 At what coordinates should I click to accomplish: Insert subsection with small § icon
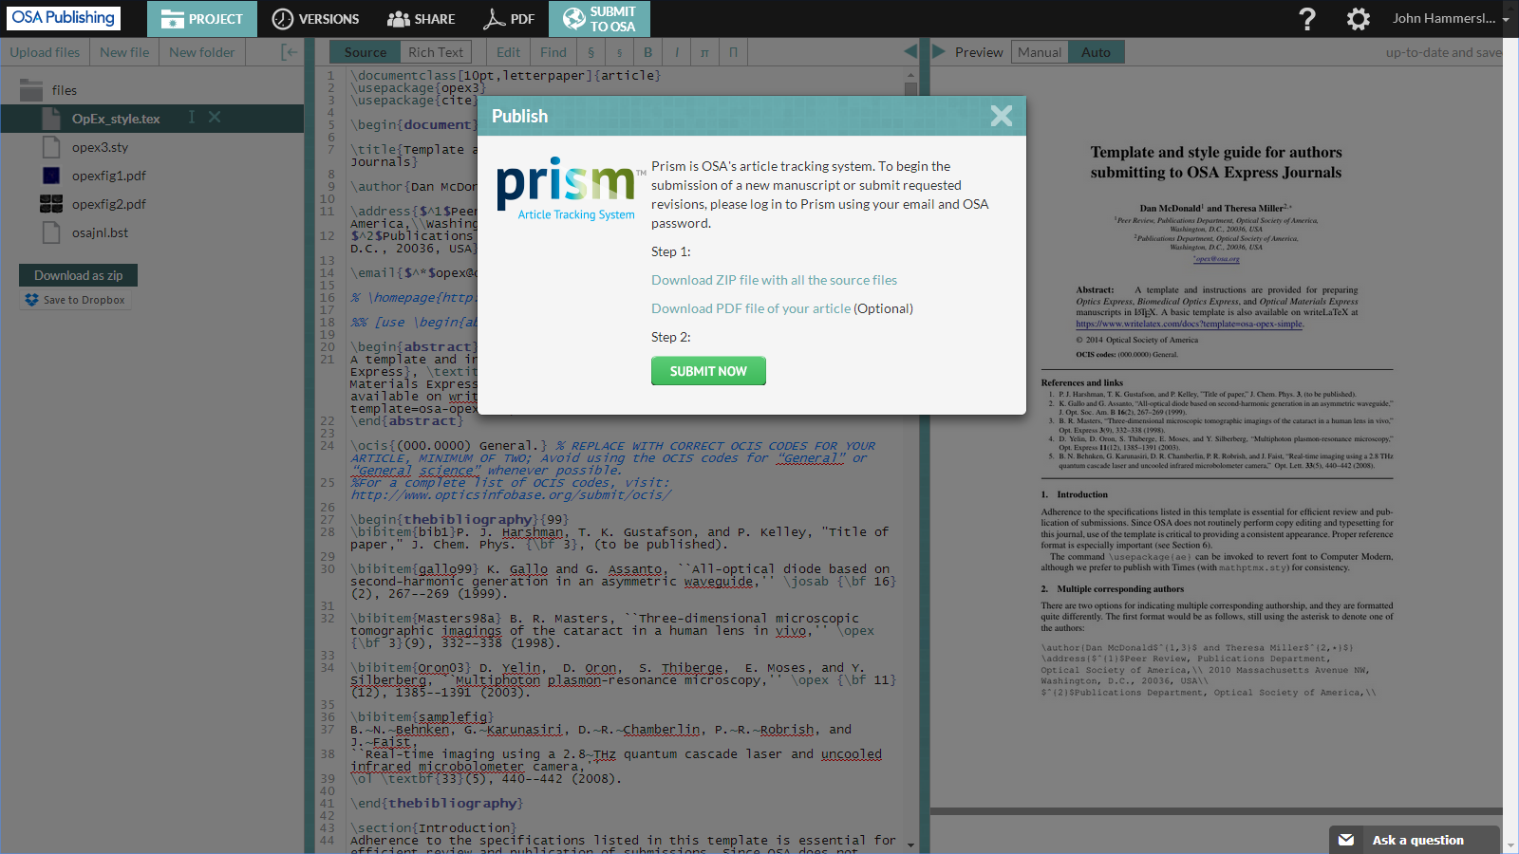(619, 52)
